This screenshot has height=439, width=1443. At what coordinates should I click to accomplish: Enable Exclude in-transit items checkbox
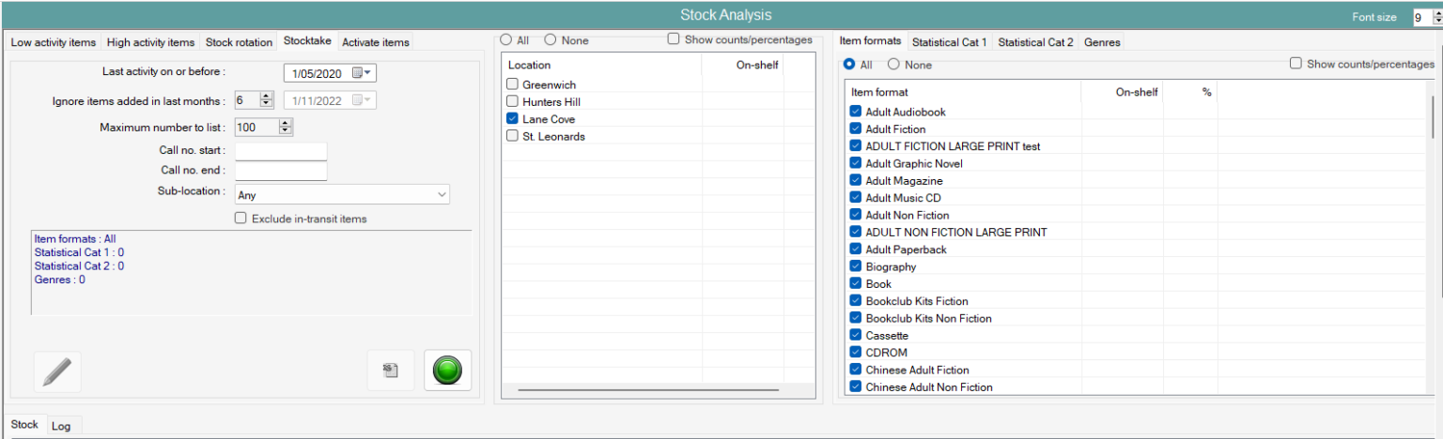click(x=241, y=219)
